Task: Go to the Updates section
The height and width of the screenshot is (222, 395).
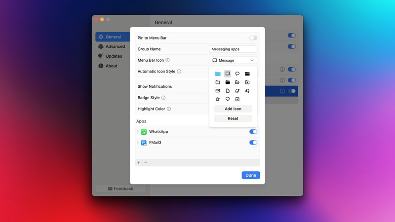Action: pos(113,56)
